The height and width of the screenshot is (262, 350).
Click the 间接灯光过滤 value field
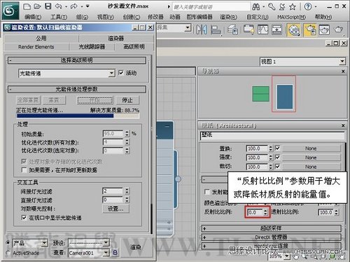113,191
